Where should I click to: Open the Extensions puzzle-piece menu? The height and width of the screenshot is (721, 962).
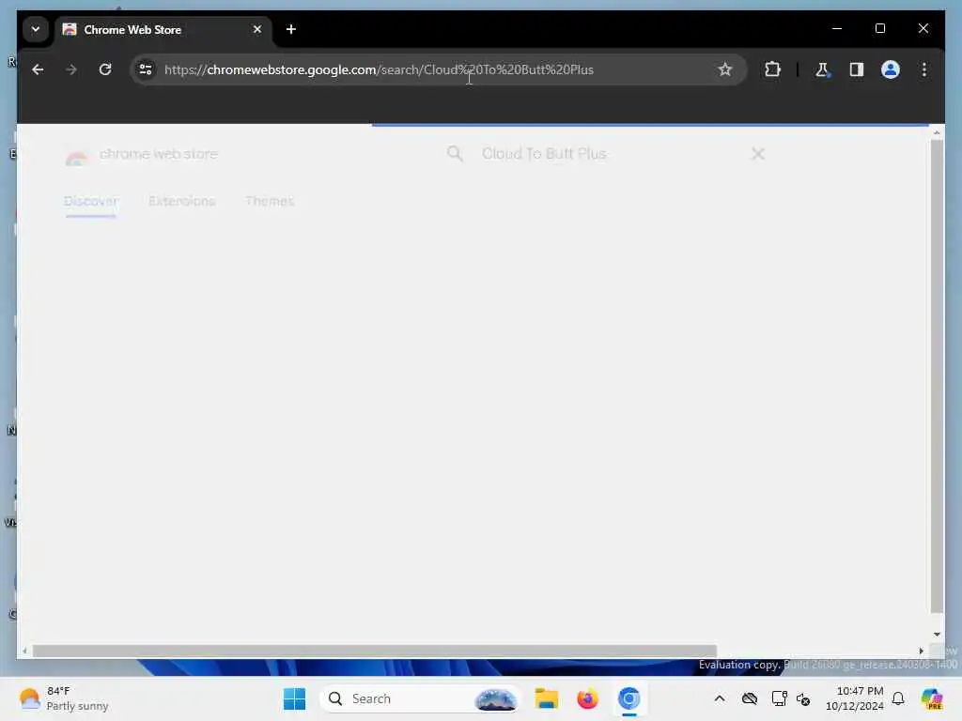[772, 69]
